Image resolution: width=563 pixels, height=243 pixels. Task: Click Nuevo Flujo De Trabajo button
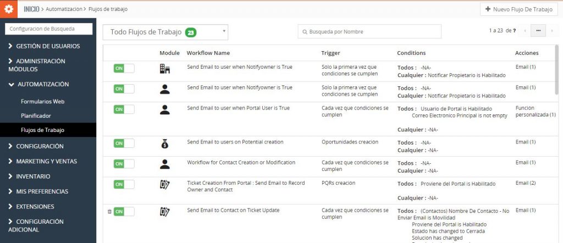[519, 9]
